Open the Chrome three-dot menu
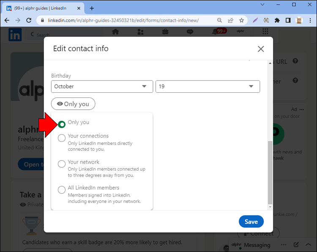317x252 pixels. pos(310,20)
